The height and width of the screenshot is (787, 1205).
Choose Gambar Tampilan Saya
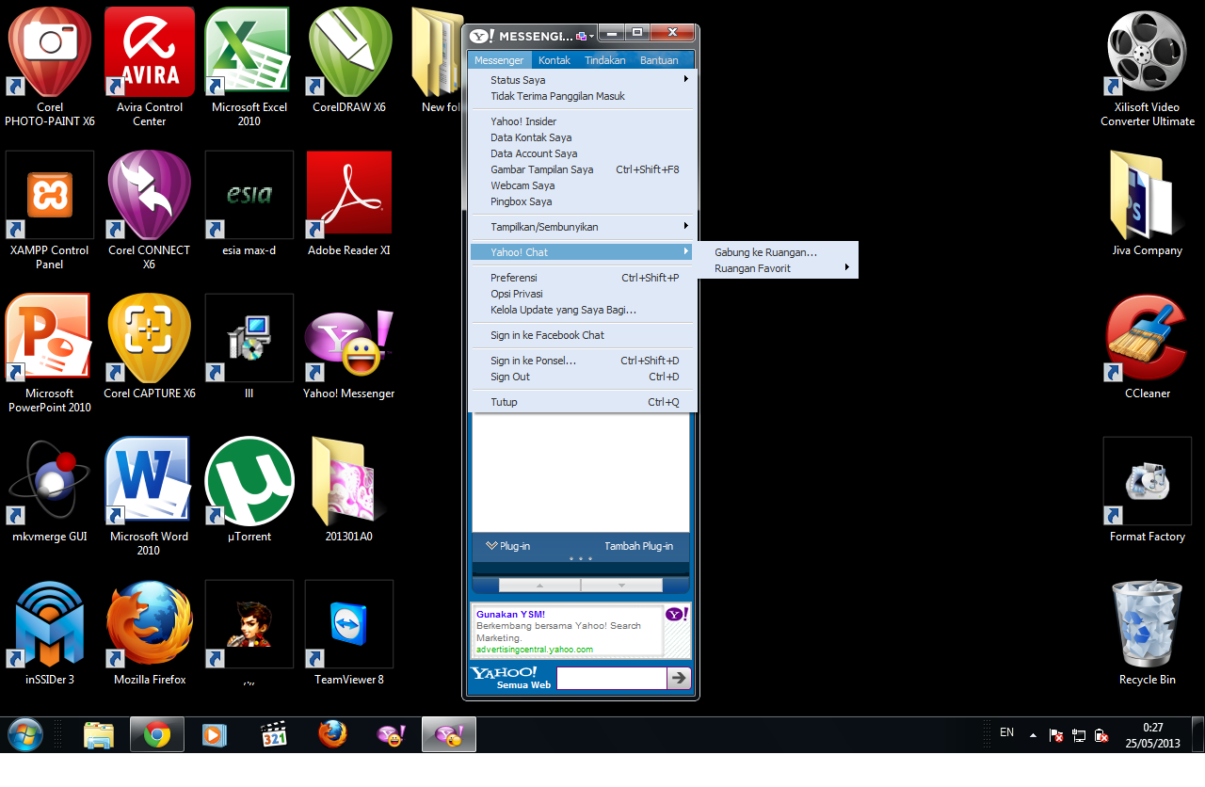(582, 169)
